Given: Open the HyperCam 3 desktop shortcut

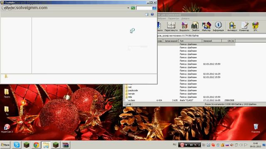Looking at the screenshot, I should (x=7, y=128).
